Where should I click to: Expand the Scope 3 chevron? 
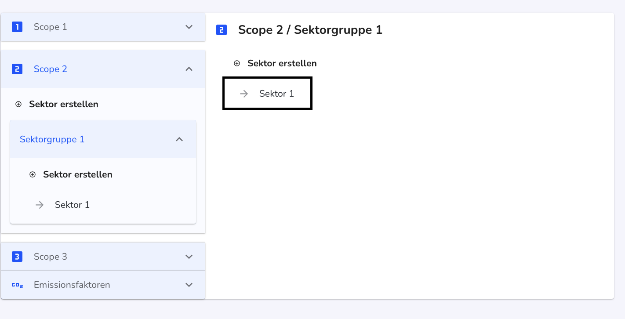189,257
